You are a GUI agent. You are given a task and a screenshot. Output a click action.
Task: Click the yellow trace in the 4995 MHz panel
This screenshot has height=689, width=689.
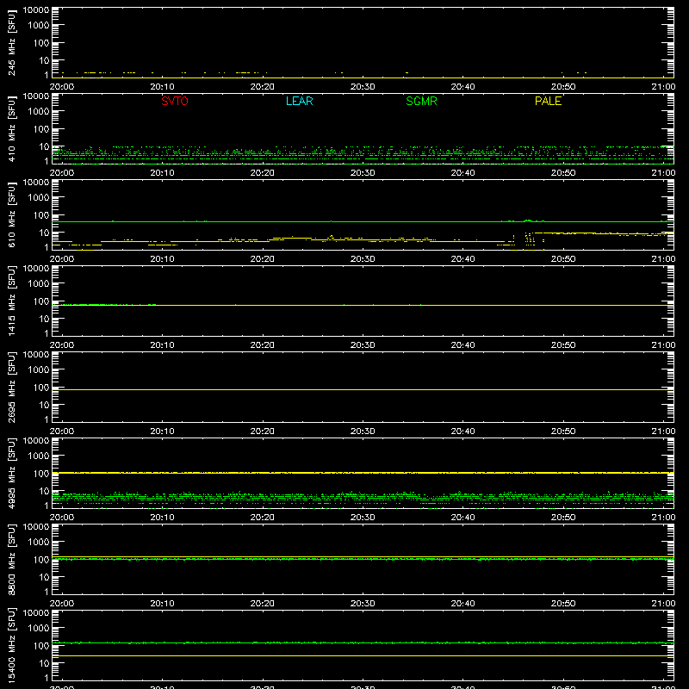[x=363, y=473]
